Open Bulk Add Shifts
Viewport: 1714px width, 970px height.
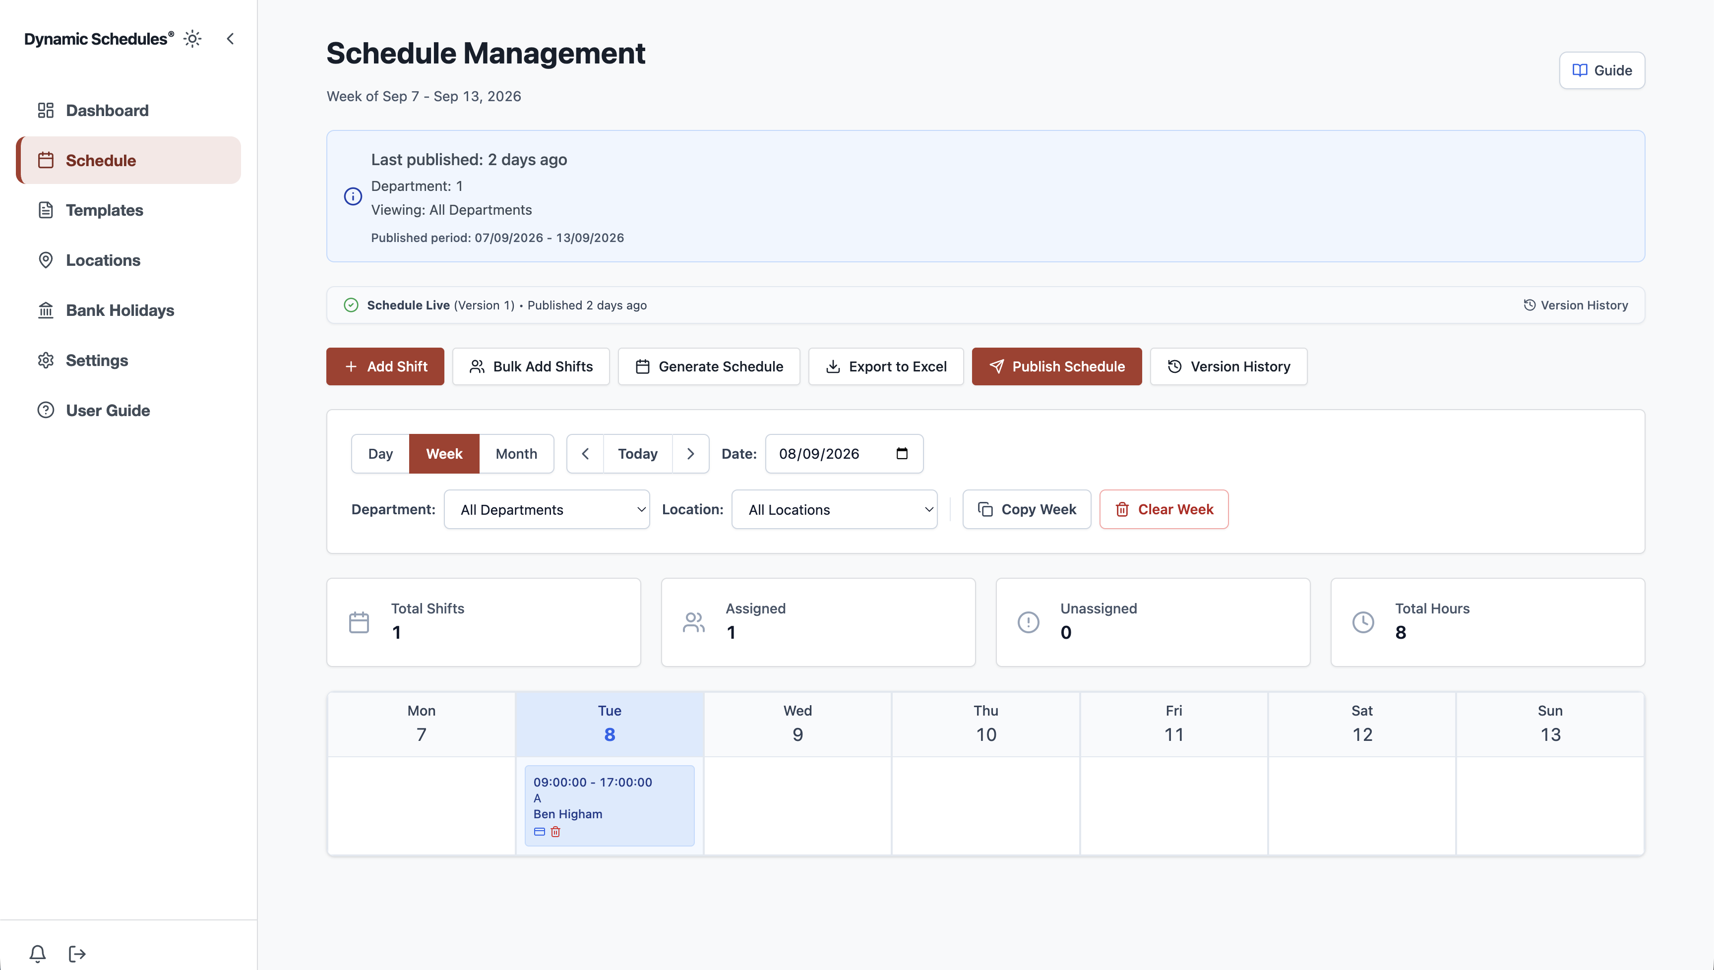pos(531,366)
